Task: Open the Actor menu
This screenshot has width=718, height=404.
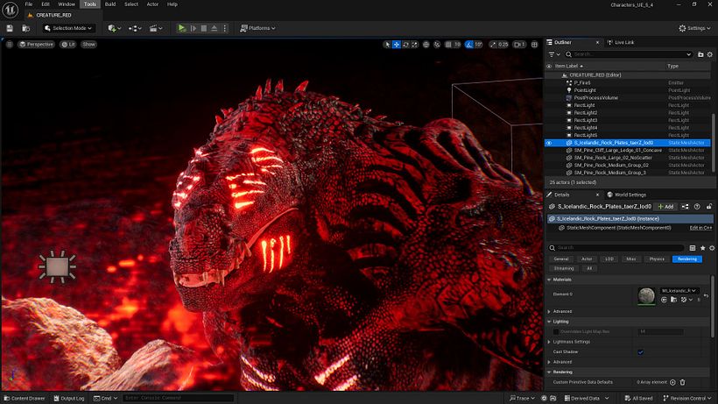Action: click(x=152, y=4)
